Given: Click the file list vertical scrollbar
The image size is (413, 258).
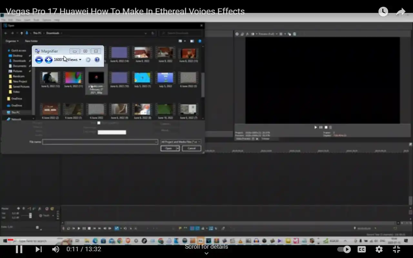Looking at the screenshot, I should [203, 85].
